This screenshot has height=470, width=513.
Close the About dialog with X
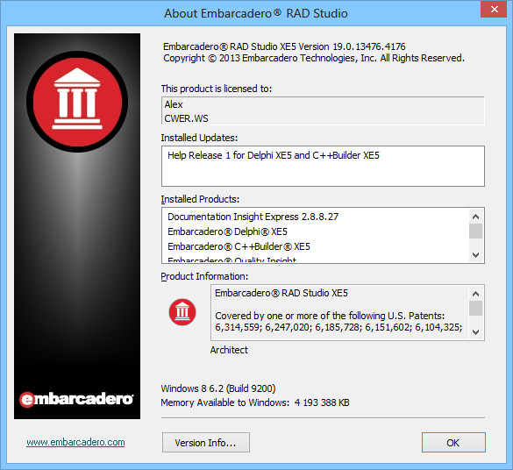point(495,9)
